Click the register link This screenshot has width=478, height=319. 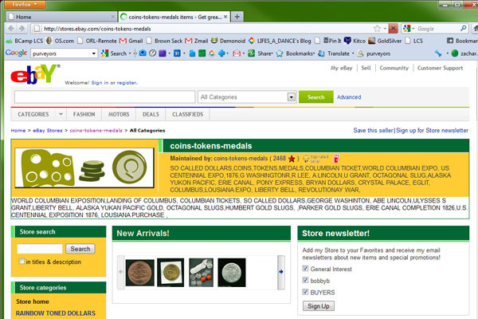(127, 83)
